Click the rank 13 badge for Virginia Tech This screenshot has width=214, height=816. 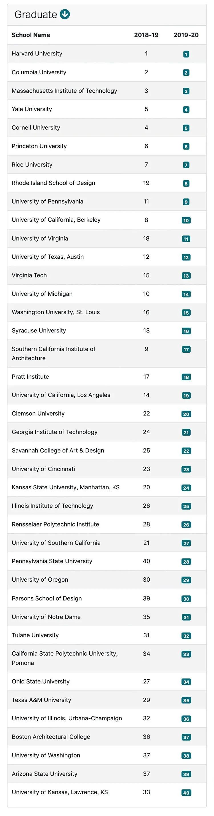(186, 276)
